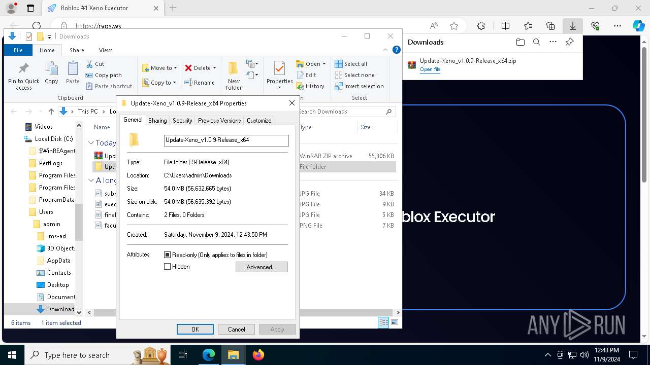650x365 pixels.
Task: Click the Edit ribbon item
Action: pyautogui.click(x=306, y=75)
